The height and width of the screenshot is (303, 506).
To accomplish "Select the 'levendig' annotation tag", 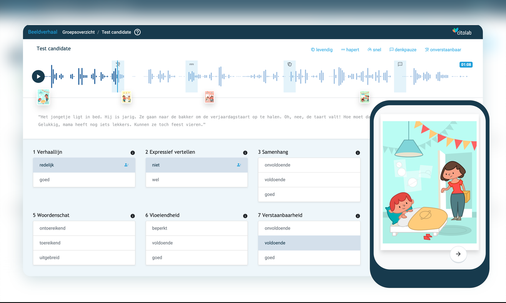I will [321, 50].
